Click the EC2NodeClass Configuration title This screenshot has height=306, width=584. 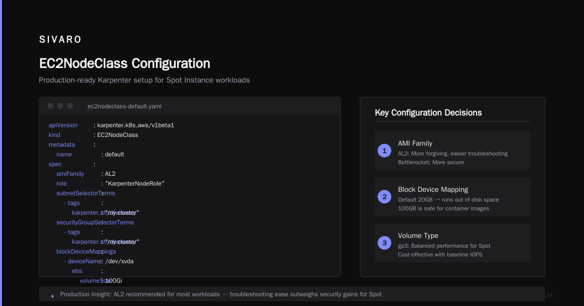coord(125,64)
